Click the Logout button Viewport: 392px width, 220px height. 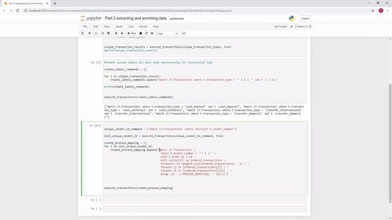[305, 18]
